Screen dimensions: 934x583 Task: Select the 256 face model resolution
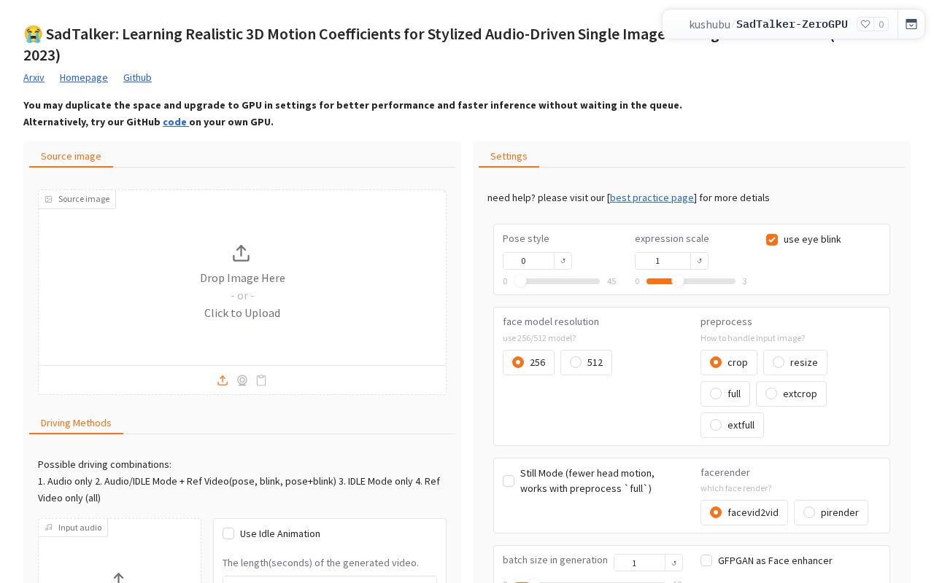tap(528, 362)
